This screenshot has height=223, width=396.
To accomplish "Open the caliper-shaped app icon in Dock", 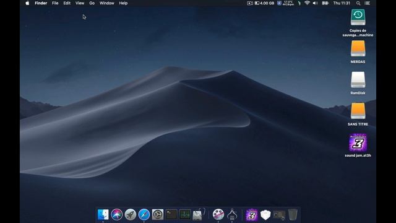I will [x=232, y=215].
